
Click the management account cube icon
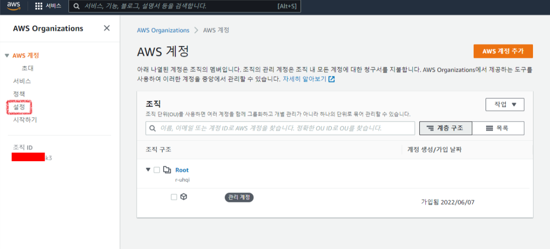(184, 197)
